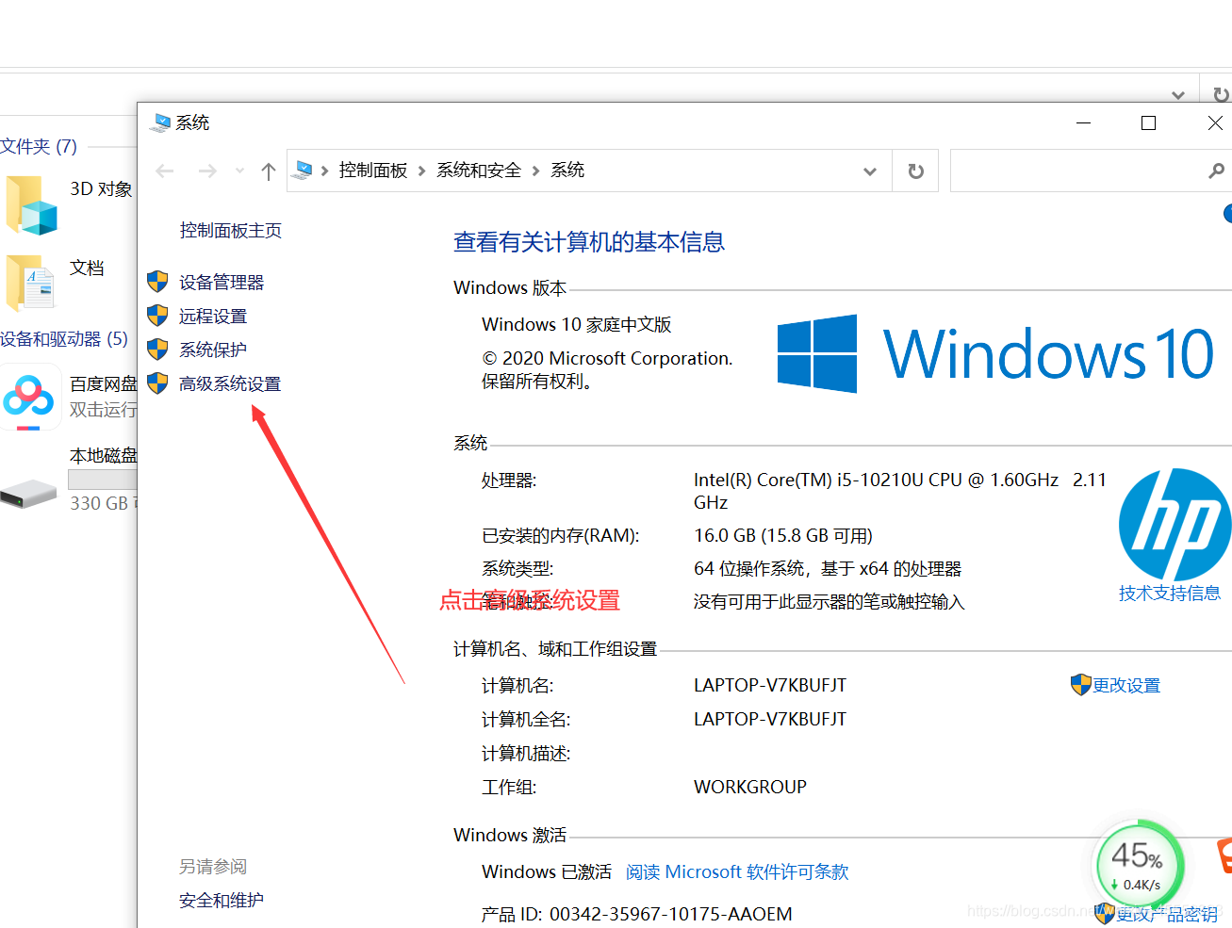Open 高级系统设置 from the sidebar
The image size is (1232, 928).
pyautogui.click(x=230, y=384)
